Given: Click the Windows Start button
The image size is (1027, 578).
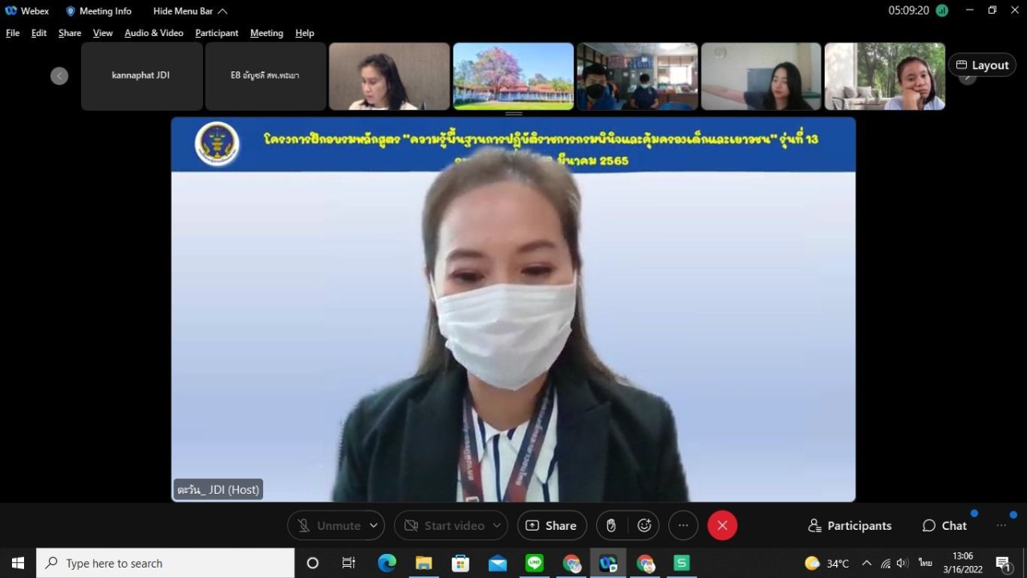Looking at the screenshot, I should [18, 564].
